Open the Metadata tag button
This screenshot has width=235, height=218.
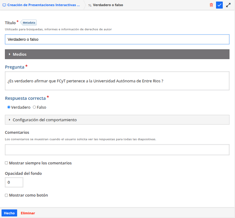click(29, 23)
